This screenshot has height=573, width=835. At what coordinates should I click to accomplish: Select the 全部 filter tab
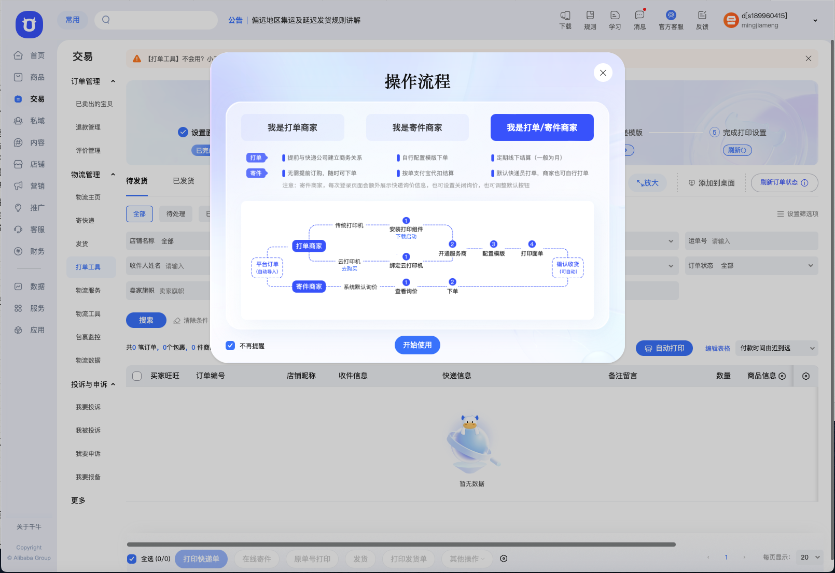pyautogui.click(x=140, y=214)
